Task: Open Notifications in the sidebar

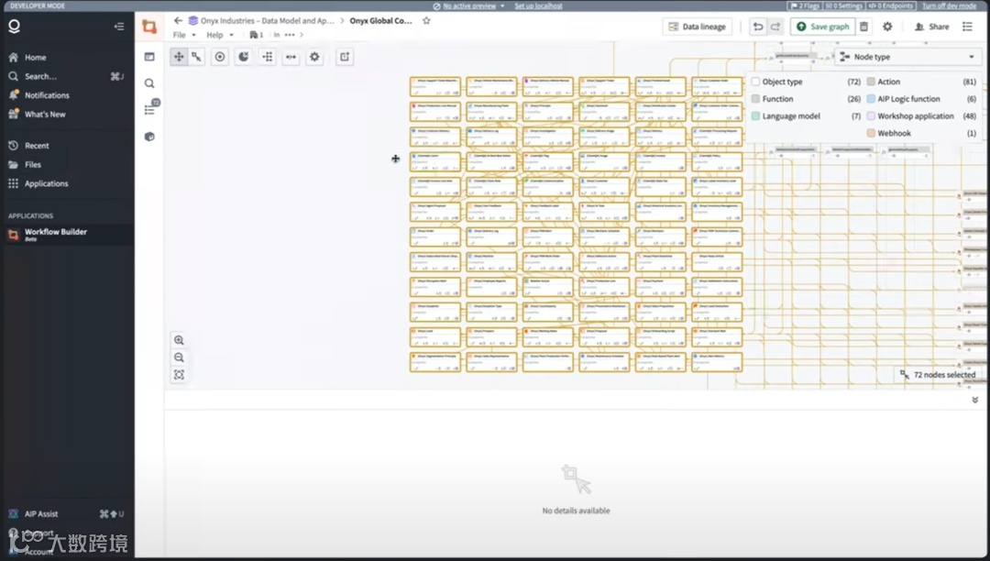Action: 47,95
